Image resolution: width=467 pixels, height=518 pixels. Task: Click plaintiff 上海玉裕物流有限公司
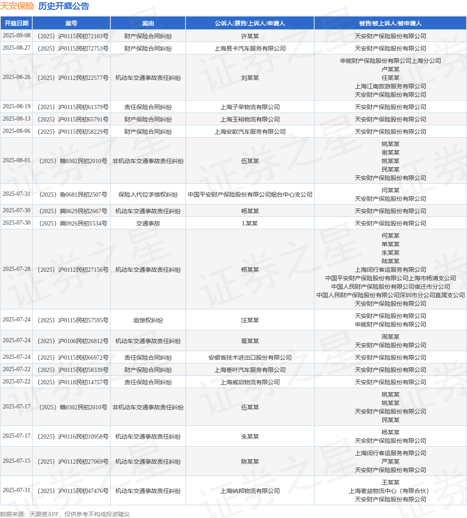point(250,119)
